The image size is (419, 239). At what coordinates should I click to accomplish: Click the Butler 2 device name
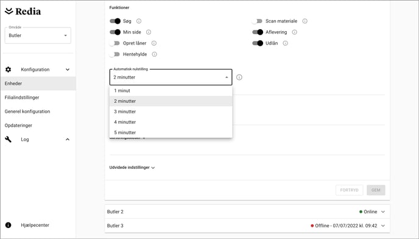point(115,212)
